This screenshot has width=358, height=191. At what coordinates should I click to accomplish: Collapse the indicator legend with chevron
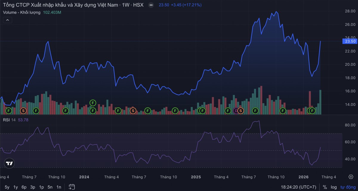pyautogui.click(x=7, y=20)
